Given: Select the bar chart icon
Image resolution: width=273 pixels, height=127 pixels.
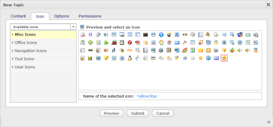Looking at the screenshot, I should coord(90,58).
